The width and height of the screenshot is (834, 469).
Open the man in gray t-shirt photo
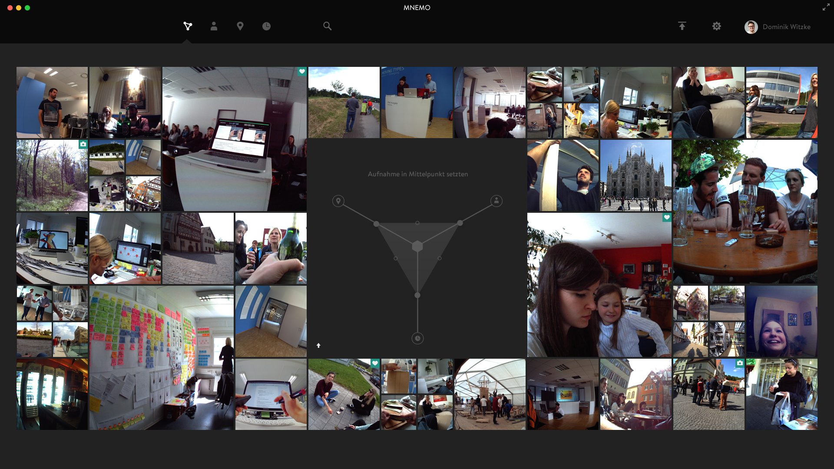52,102
